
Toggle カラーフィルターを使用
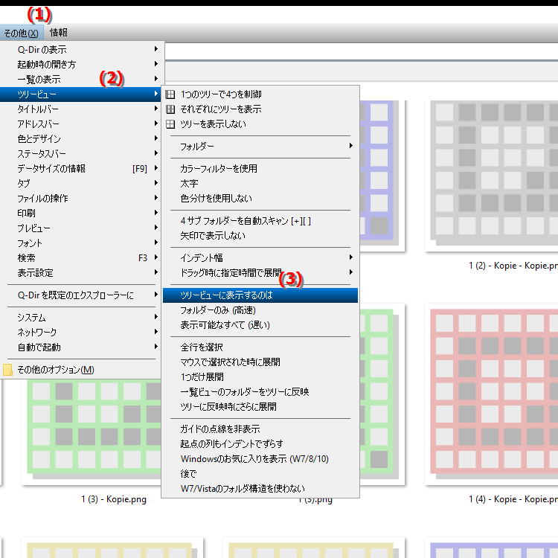point(260,169)
